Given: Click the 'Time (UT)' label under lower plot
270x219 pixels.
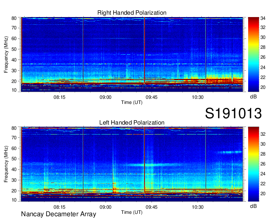Looking at the screenshot, I should point(132,212).
